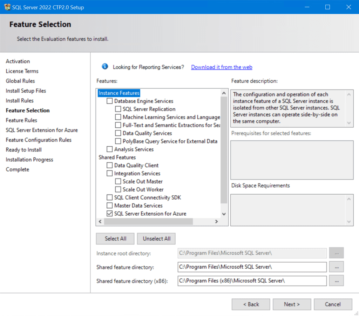
Task: Go to the License Terms step in sidebar
Action: 22,71
